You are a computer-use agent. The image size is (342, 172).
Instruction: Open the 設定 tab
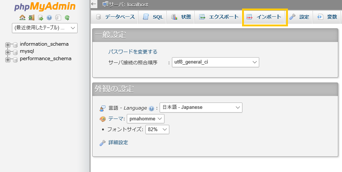point(299,17)
